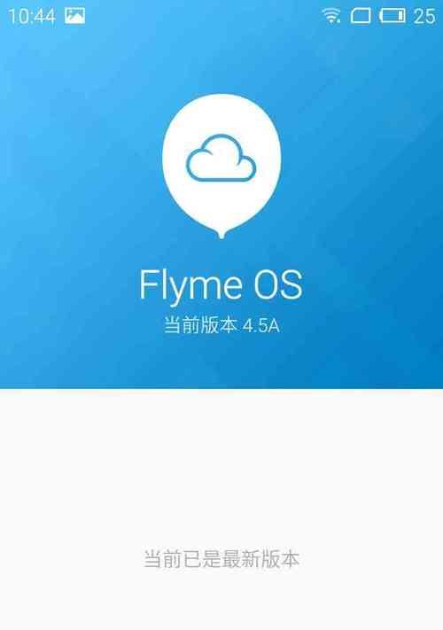This screenshot has width=443, height=630.
Task: Tap the 当前版本 label
Action: pyautogui.click(x=200, y=325)
